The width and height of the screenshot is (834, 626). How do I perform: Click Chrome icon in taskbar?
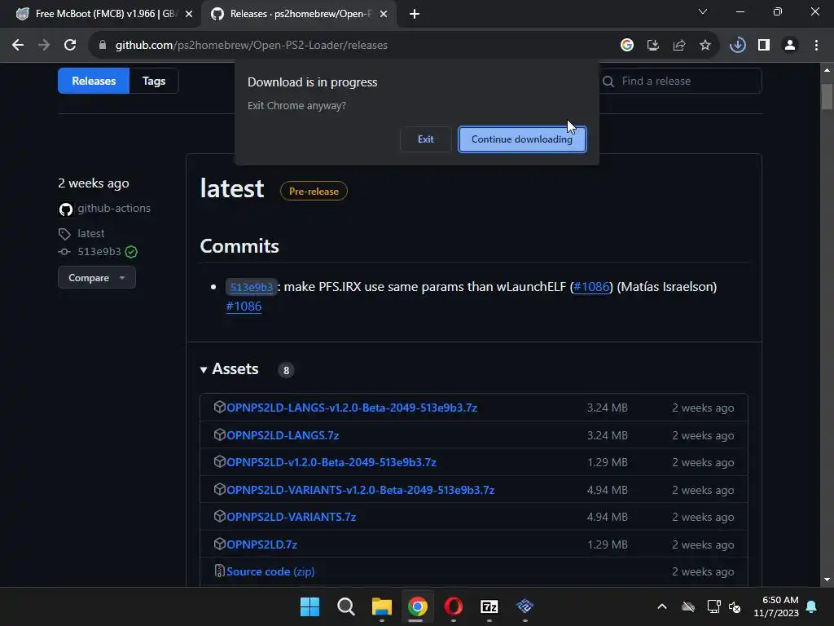(x=418, y=606)
